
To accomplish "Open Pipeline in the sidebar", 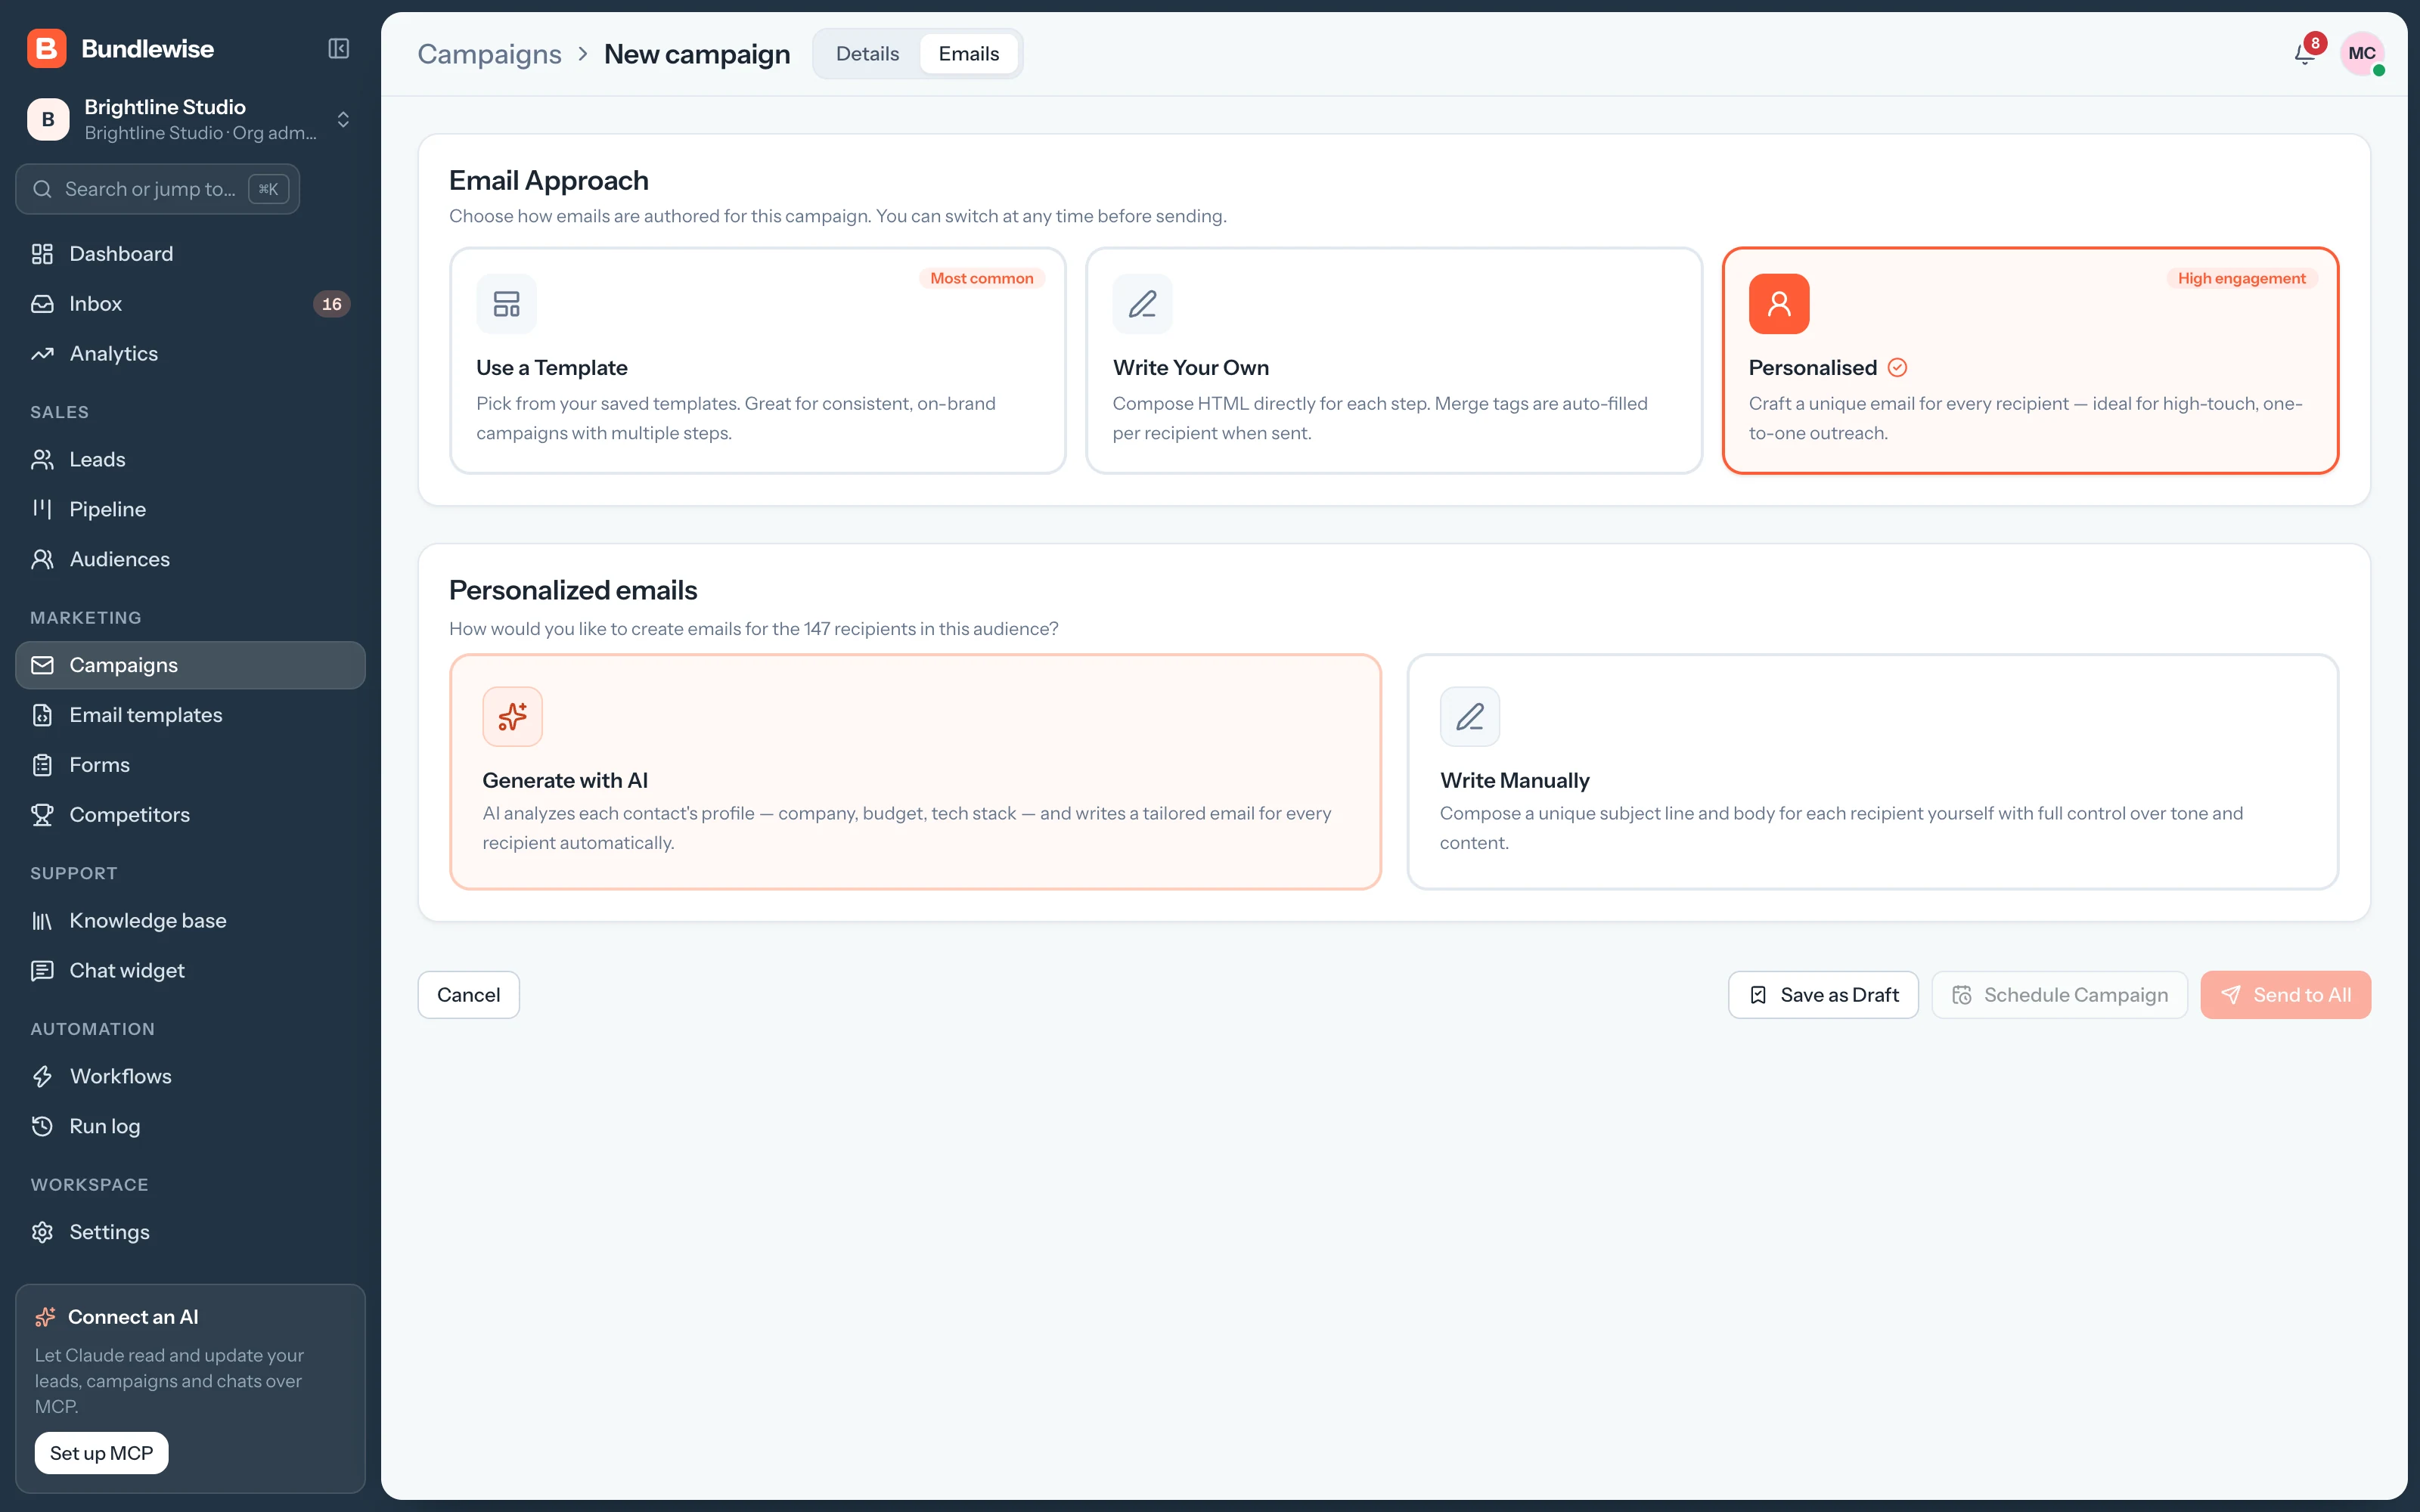I will pyautogui.click(x=190, y=509).
